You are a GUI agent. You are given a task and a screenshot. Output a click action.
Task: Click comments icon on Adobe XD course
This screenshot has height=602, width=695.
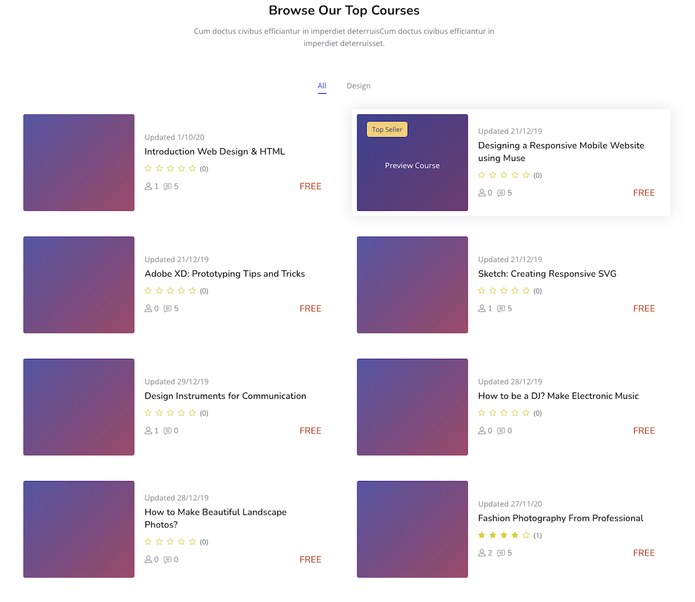(167, 309)
